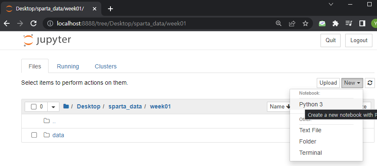The height and width of the screenshot is (166, 377).
Task: Open the selection dropdown arrow beside the 0 count
Action: point(54,107)
